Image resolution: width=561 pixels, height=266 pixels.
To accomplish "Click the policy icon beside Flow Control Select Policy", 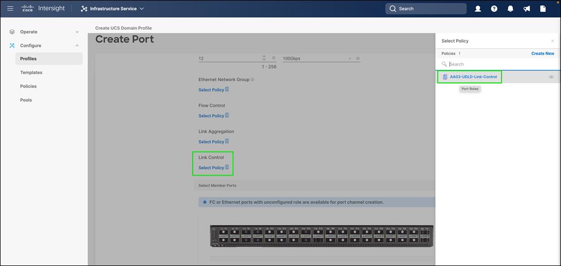I will coord(227,116).
